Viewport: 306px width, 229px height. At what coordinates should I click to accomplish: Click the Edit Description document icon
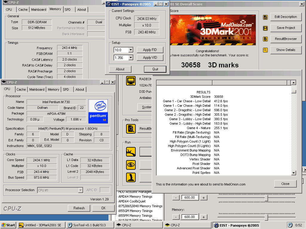coord(265,17)
